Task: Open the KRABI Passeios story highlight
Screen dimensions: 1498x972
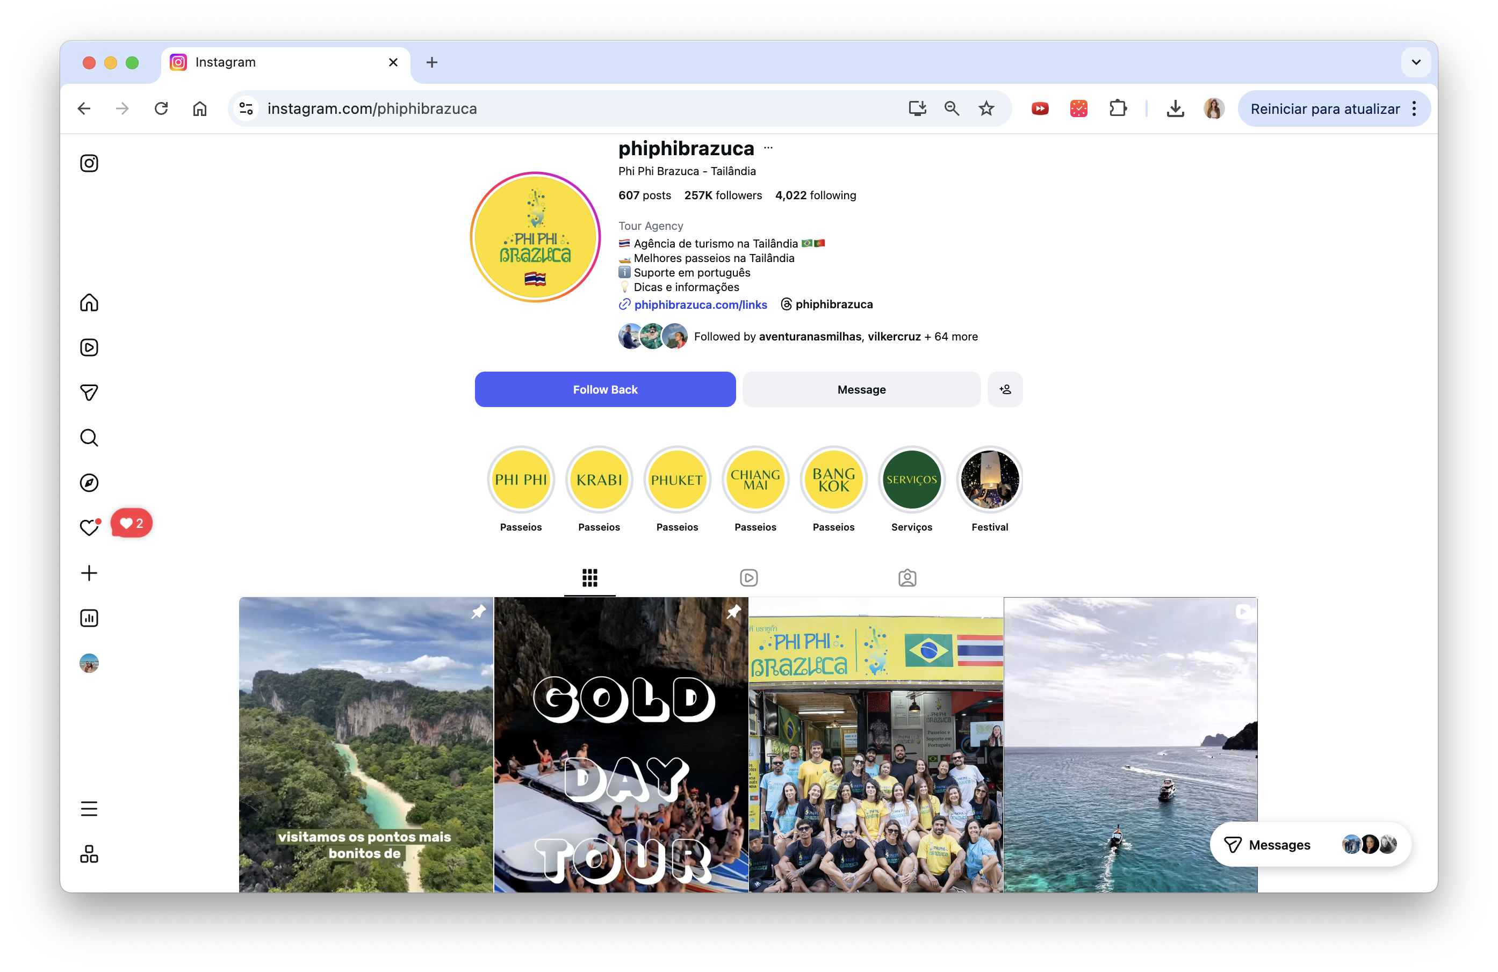Action: (599, 480)
